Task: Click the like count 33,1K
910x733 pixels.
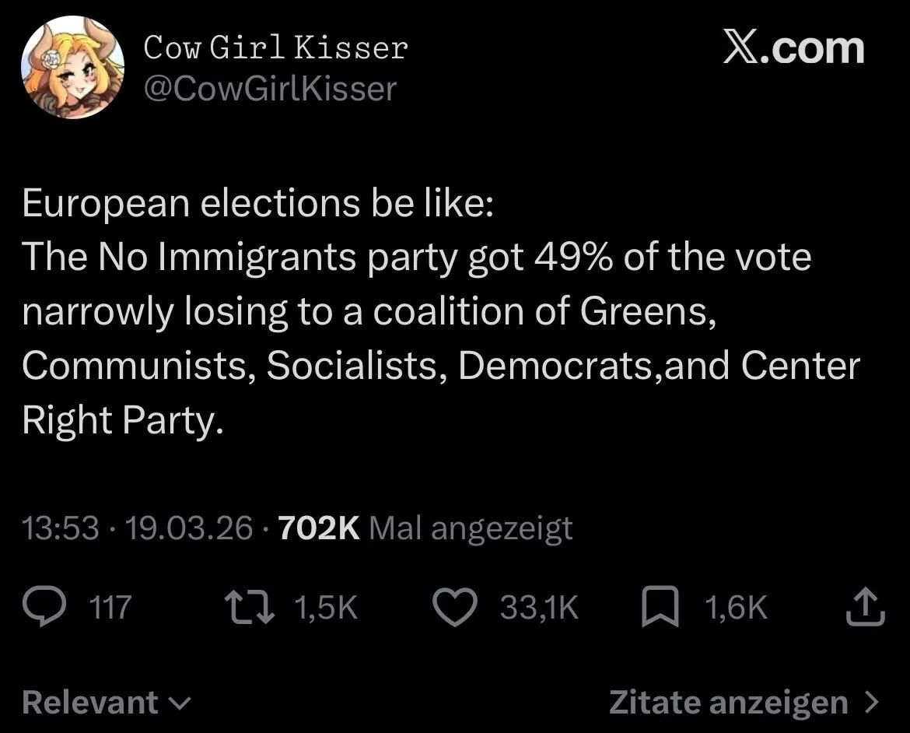Action: 539,608
